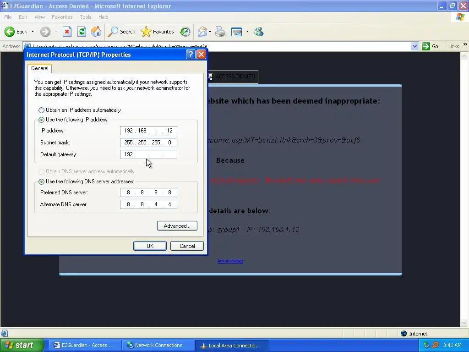Screen dimensions: 469x352
Task: Click the Forward arrow icon
Action: tap(45, 32)
